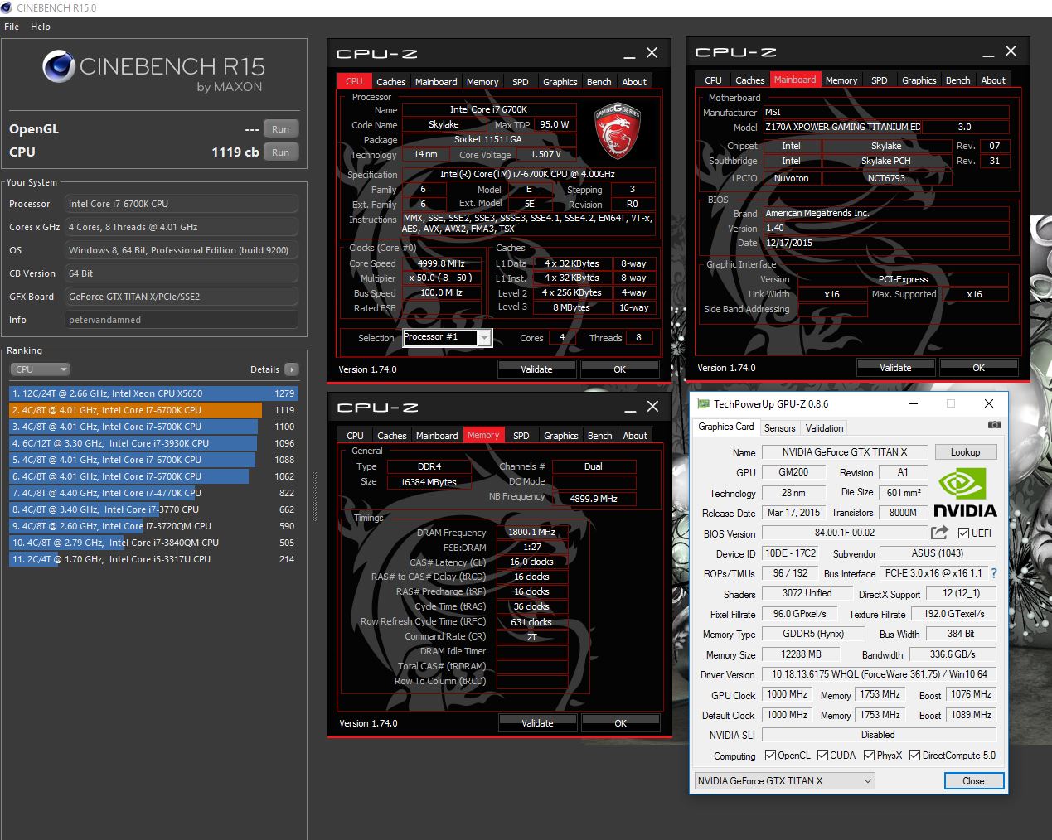Click the mainboard Model Z170A XPOWER field
Screen dimensions: 1052x840
point(841,127)
